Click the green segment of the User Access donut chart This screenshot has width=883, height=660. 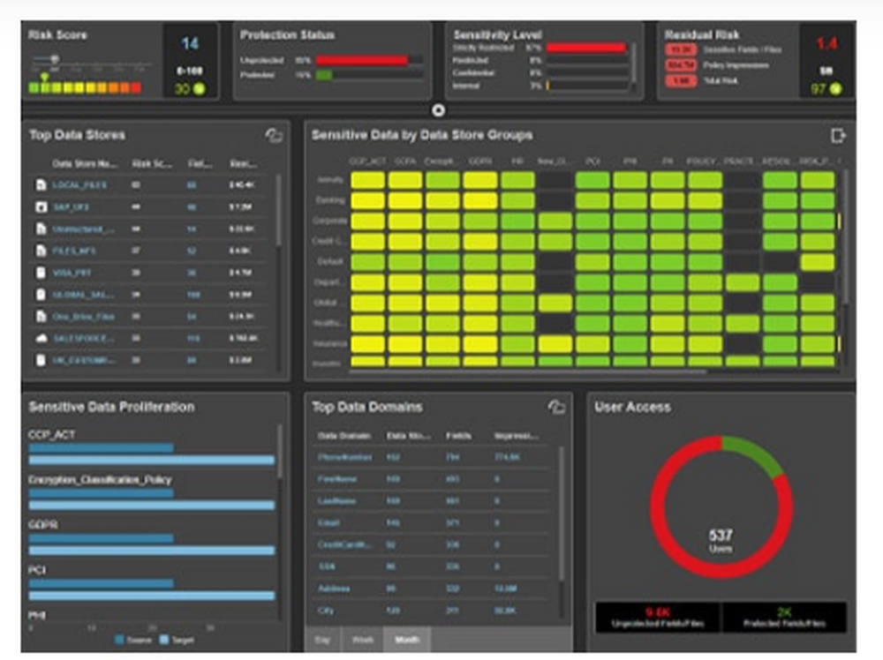(755, 453)
